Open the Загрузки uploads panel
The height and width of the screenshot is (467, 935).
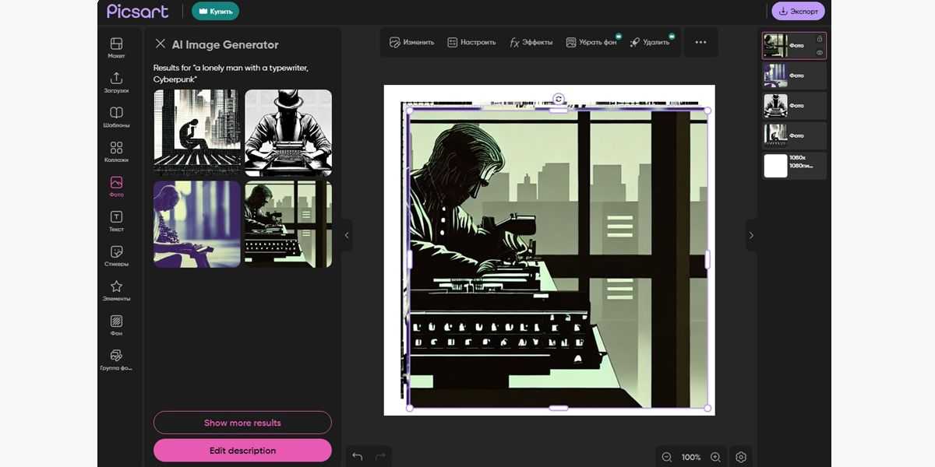tap(116, 82)
